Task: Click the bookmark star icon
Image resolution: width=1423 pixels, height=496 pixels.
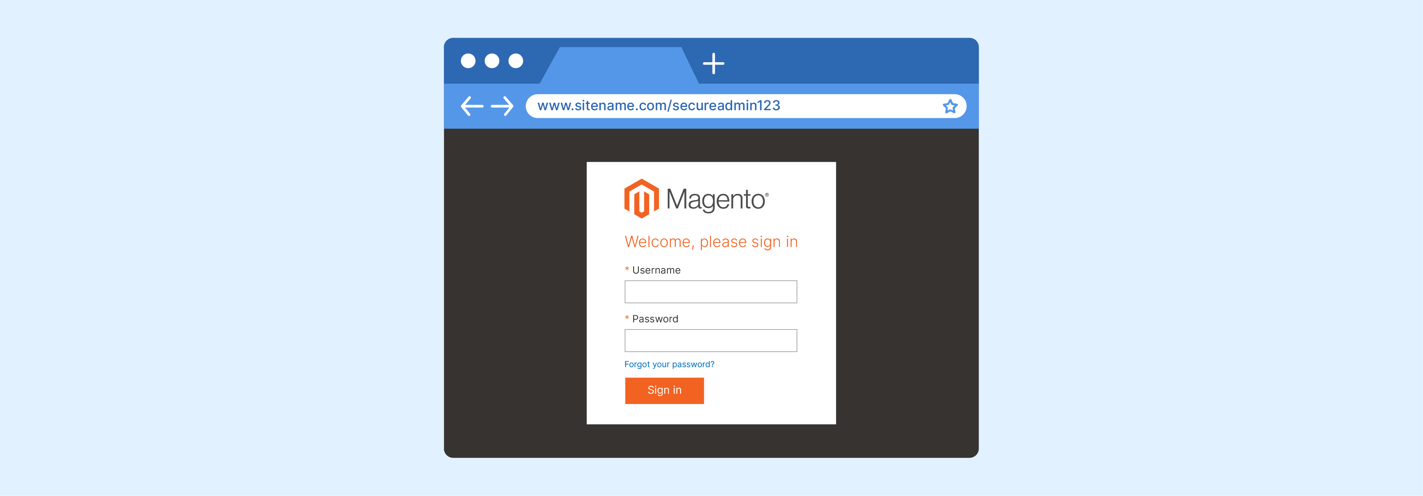Action: pos(951,107)
